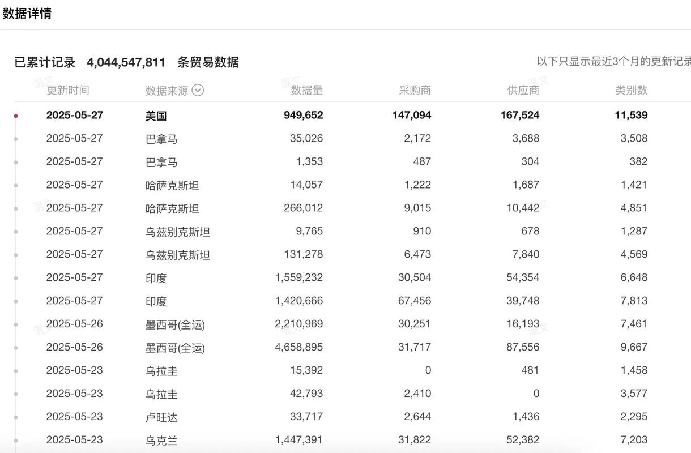
Task: Expand the data source column filter chevron
Action: click(x=198, y=90)
